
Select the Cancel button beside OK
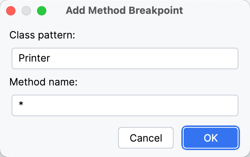click(x=146, y=138)
